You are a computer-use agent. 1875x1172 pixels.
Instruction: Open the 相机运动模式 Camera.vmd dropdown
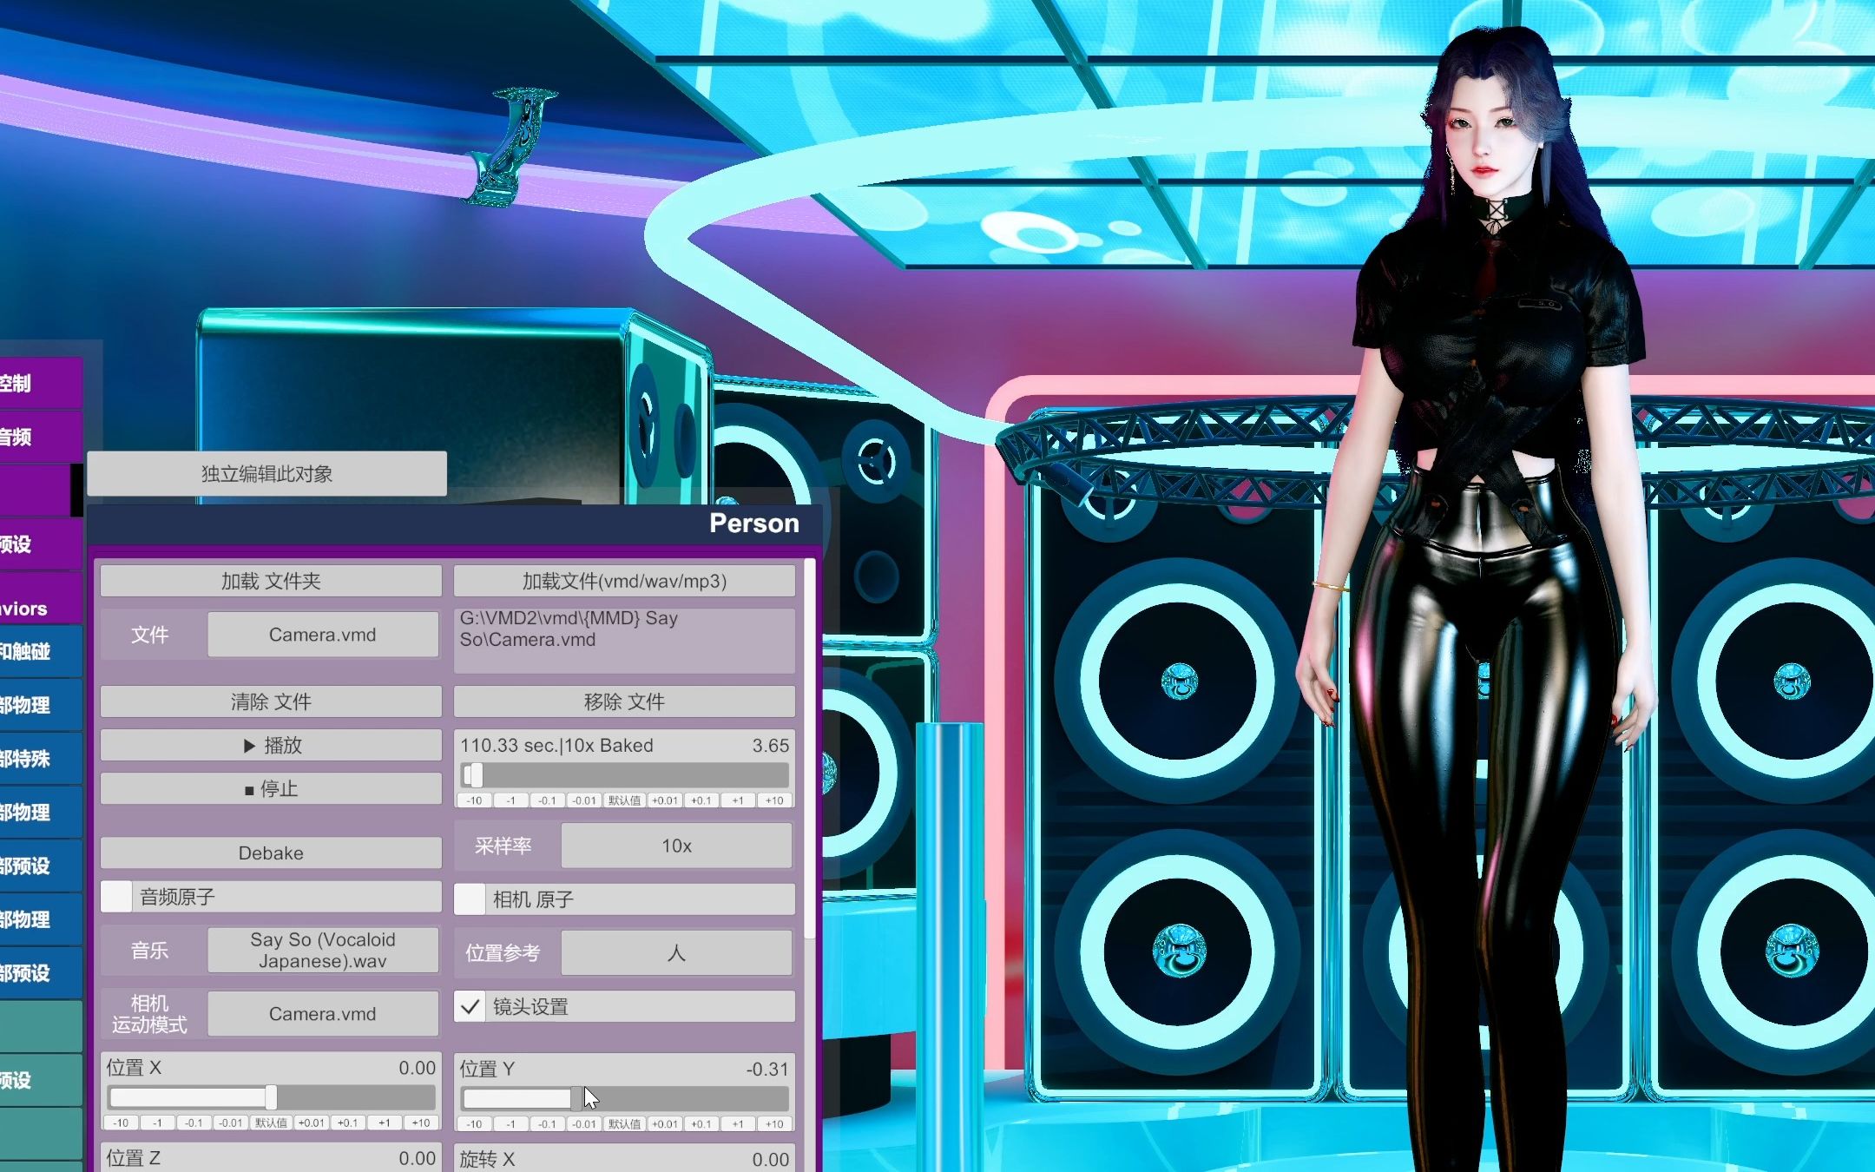pos(323,1013)
